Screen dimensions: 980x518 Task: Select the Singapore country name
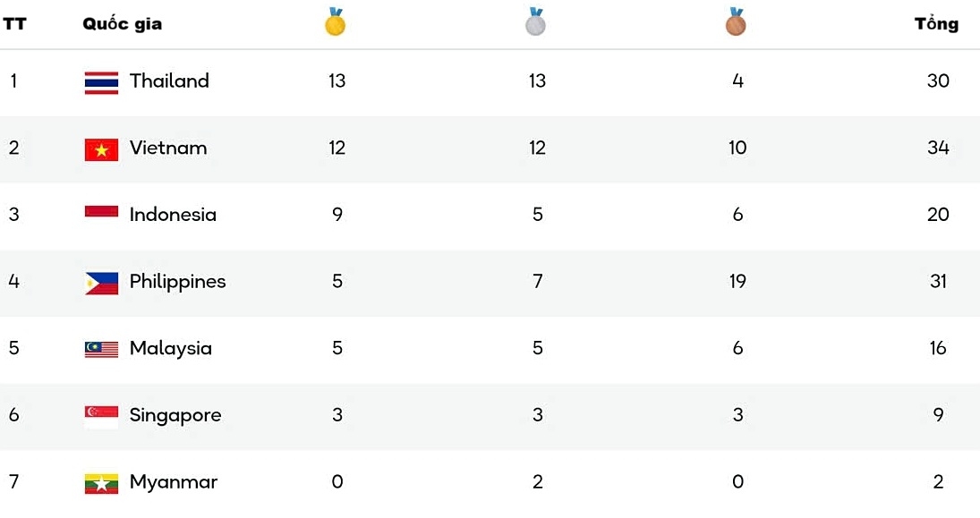click(175, 415)
